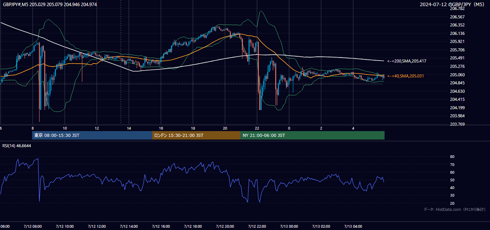This screenshot has width=490, height=230.
Task: Click the 7/12 20:00 time label
Action: pyautogui.click(x=225, y=227)
